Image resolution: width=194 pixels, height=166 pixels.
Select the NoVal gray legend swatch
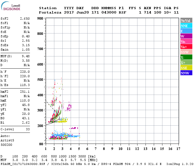186,20
